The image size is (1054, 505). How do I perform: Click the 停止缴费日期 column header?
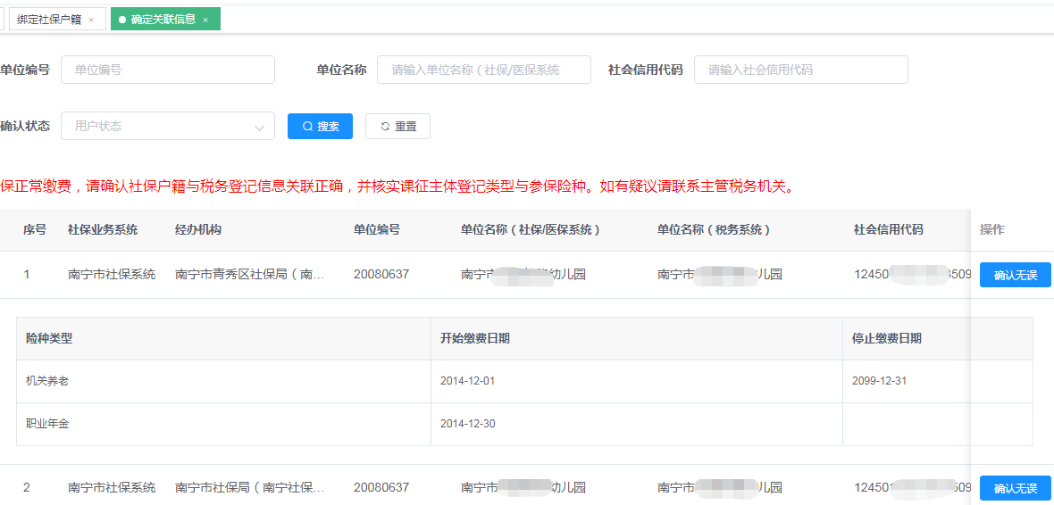(x=886, y=338)
